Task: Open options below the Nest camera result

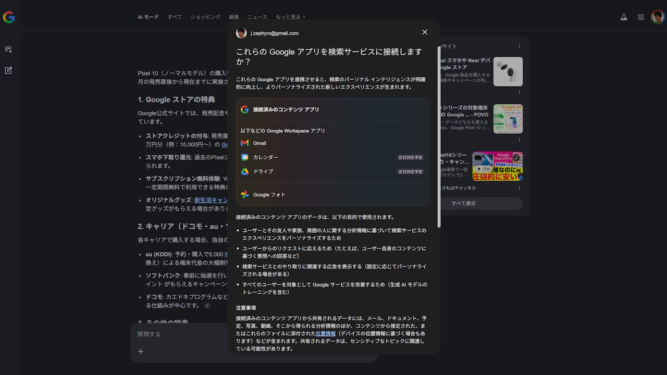Action: 520,93
